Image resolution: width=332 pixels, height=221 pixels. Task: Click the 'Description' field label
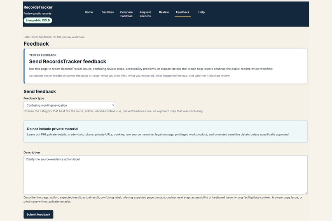pyautogui.click(x=32, y=153)
